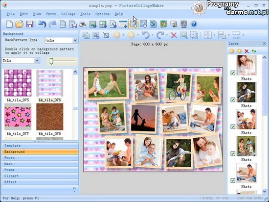Select the bk_tile_077 pink stars pattern
This screenshot has width=269, height=202.
point(18,117)
